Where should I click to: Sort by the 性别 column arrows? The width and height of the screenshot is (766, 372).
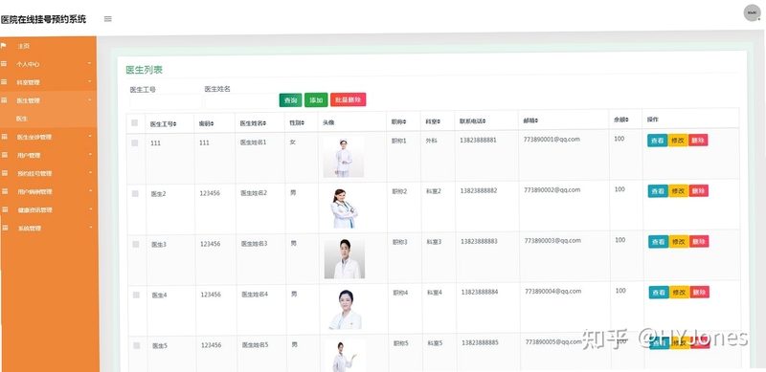[303, 123]
